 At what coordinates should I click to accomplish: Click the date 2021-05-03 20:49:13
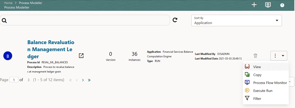tap(230, 59)
